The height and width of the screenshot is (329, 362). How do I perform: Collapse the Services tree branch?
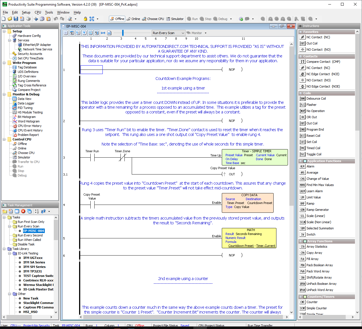[x=9, y=40]
